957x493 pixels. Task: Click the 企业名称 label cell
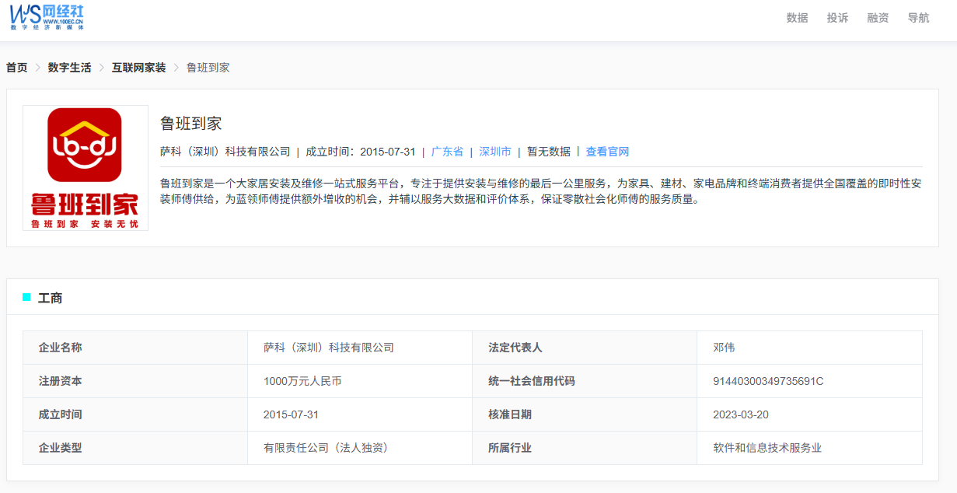point(135,348)
